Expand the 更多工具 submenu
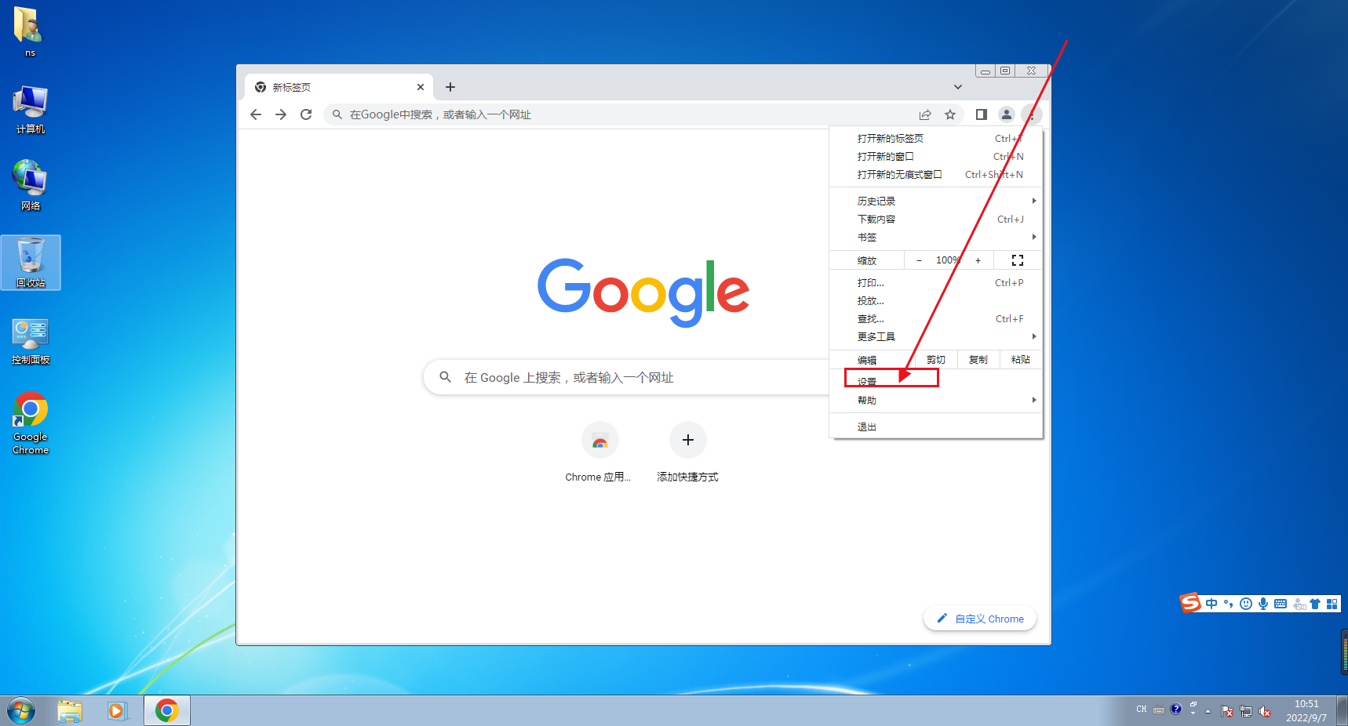 click(936, 337)
